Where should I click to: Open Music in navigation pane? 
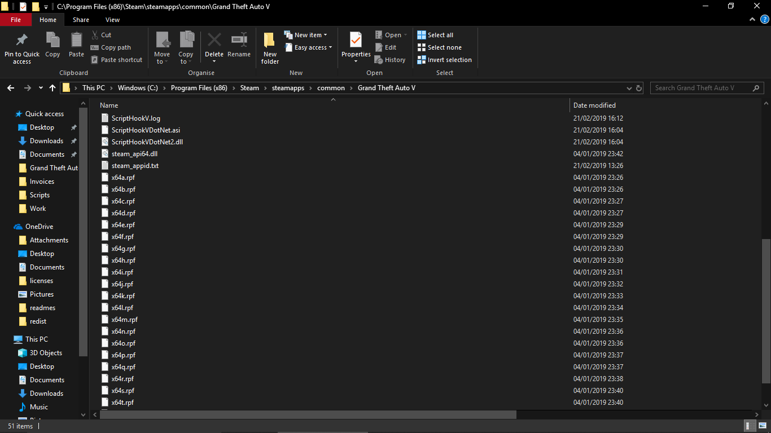pyautogui.click(x=38, y=407)
